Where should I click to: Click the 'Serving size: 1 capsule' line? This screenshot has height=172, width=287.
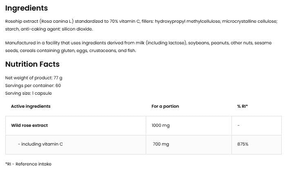coord(29,93)
